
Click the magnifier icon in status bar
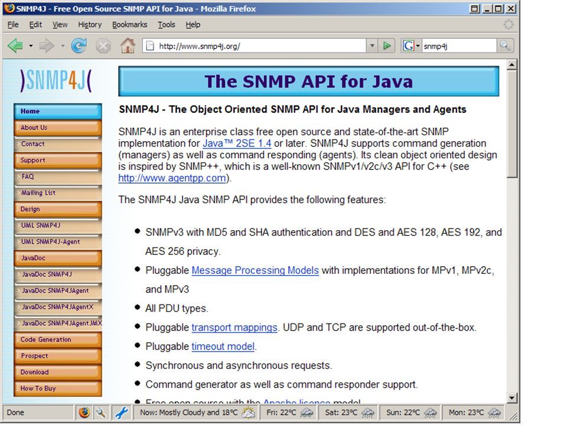[100, 413]
